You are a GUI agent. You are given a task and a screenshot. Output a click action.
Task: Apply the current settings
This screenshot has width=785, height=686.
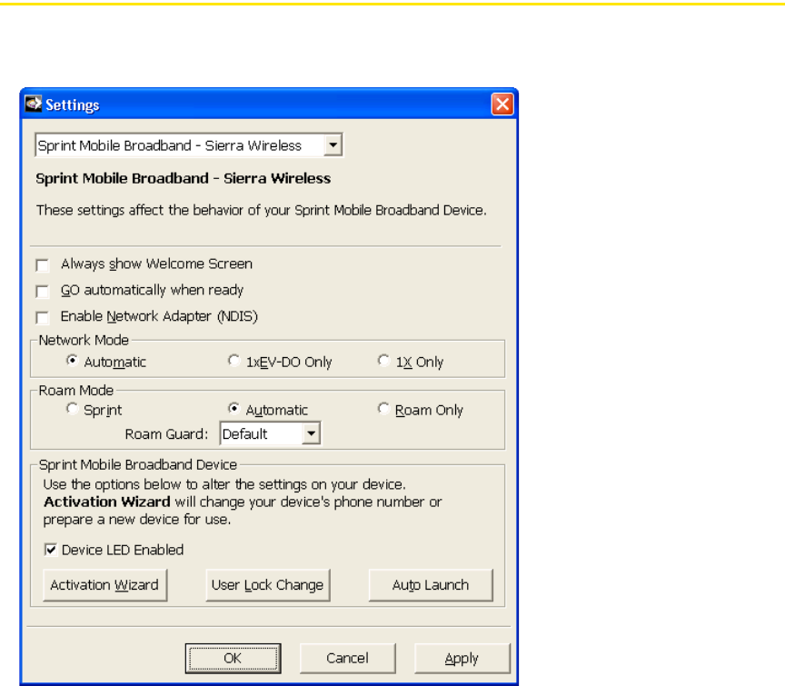coord(462,658)
